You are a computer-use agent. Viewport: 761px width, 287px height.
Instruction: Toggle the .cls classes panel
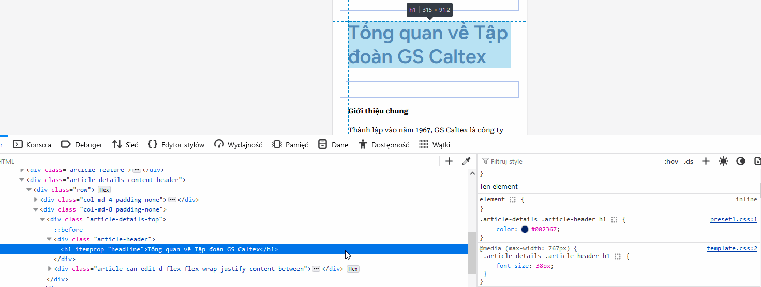pos(688,162)
